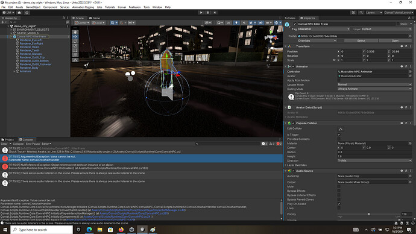Click the Step forward button
Viewport: 416px width, 234px height.
(x=215, y=13)
